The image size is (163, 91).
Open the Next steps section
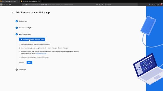coord(22,70)
